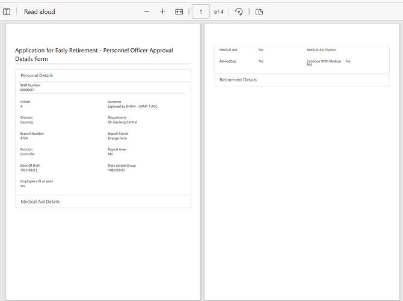Click the Department value 'SR: Gauteng Central'
Viewport: 403px width, 301px height.
click(x=122, y=122)
